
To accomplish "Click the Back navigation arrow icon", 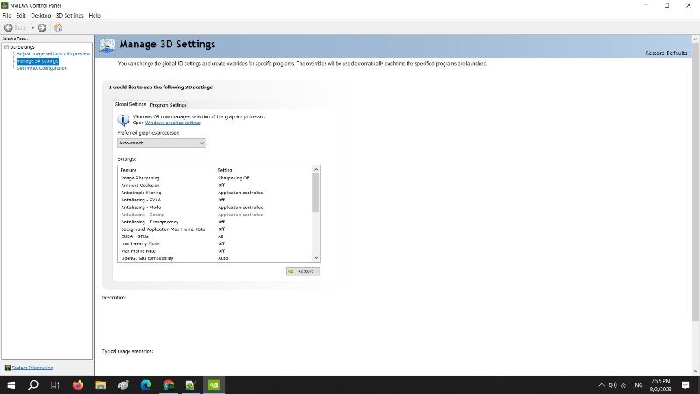I will point(9,28).
